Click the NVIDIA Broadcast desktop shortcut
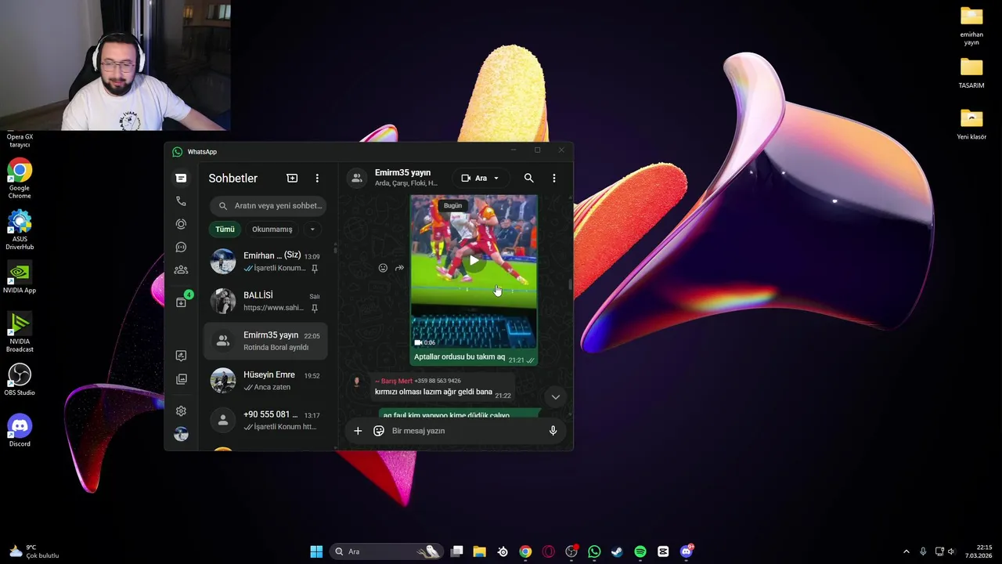The image size is (1002, 564). click(20, 332)
